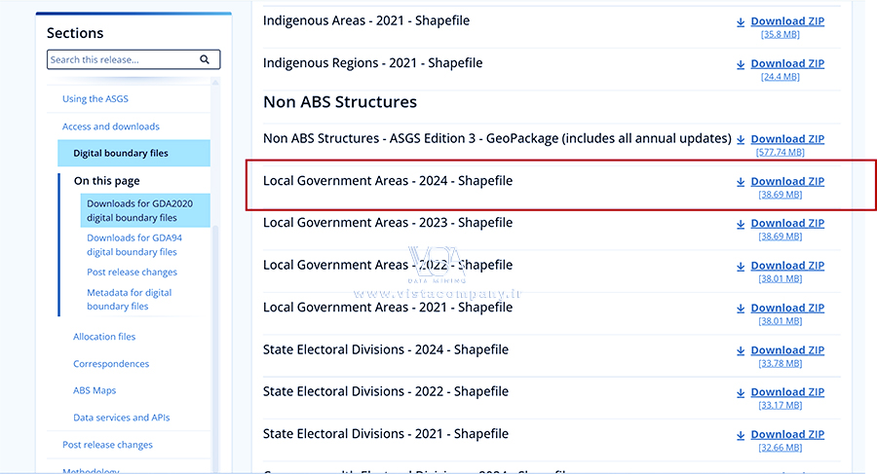
Task: Click the search magnifier icon in Sections
Action: [x=205, y=59]
